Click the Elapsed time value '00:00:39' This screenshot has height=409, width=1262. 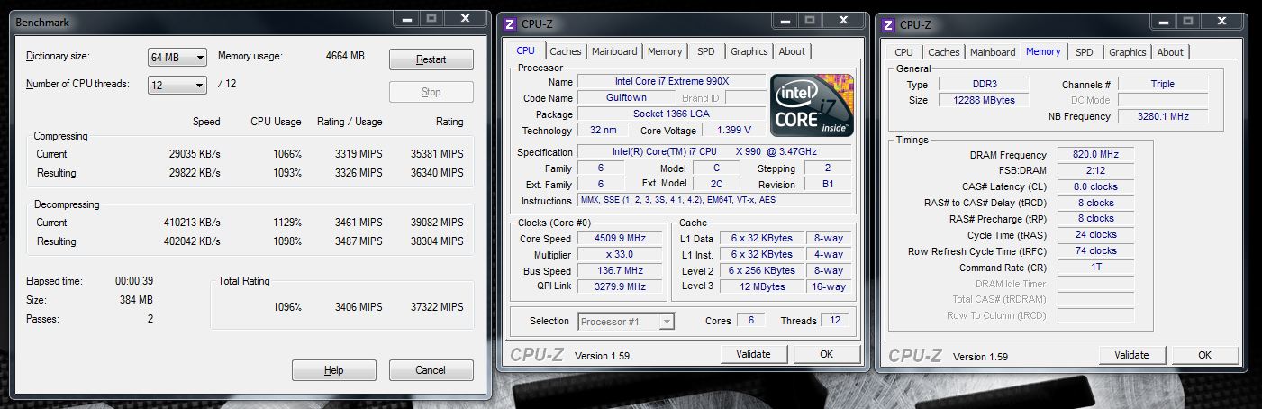[x=134, y=281]
